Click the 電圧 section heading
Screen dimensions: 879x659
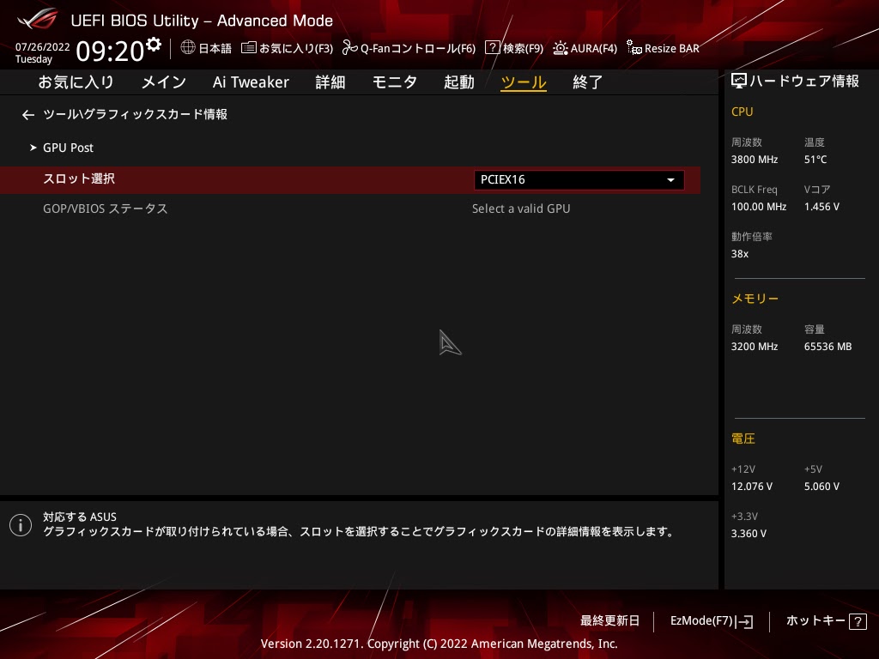(x=743, y=438)
